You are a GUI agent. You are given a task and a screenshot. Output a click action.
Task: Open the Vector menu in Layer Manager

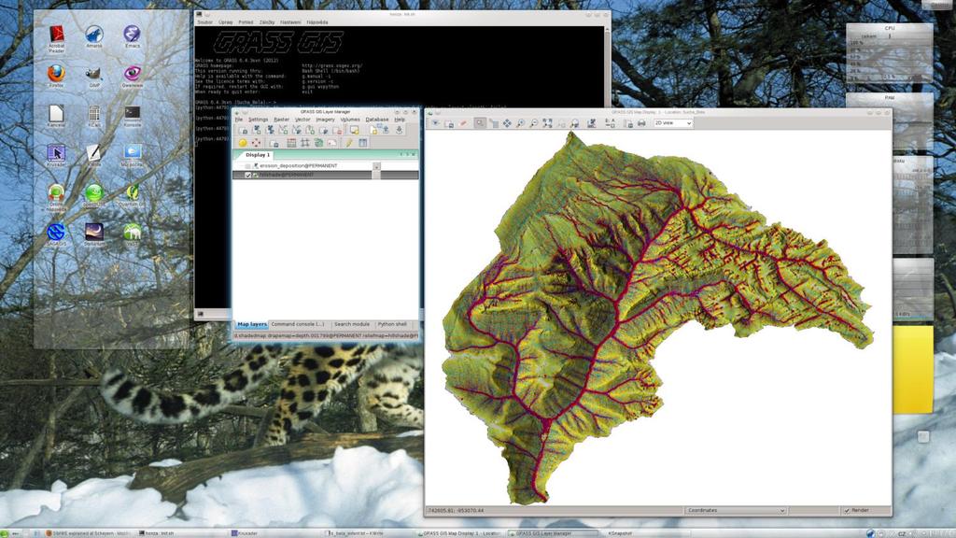point(302,120)
